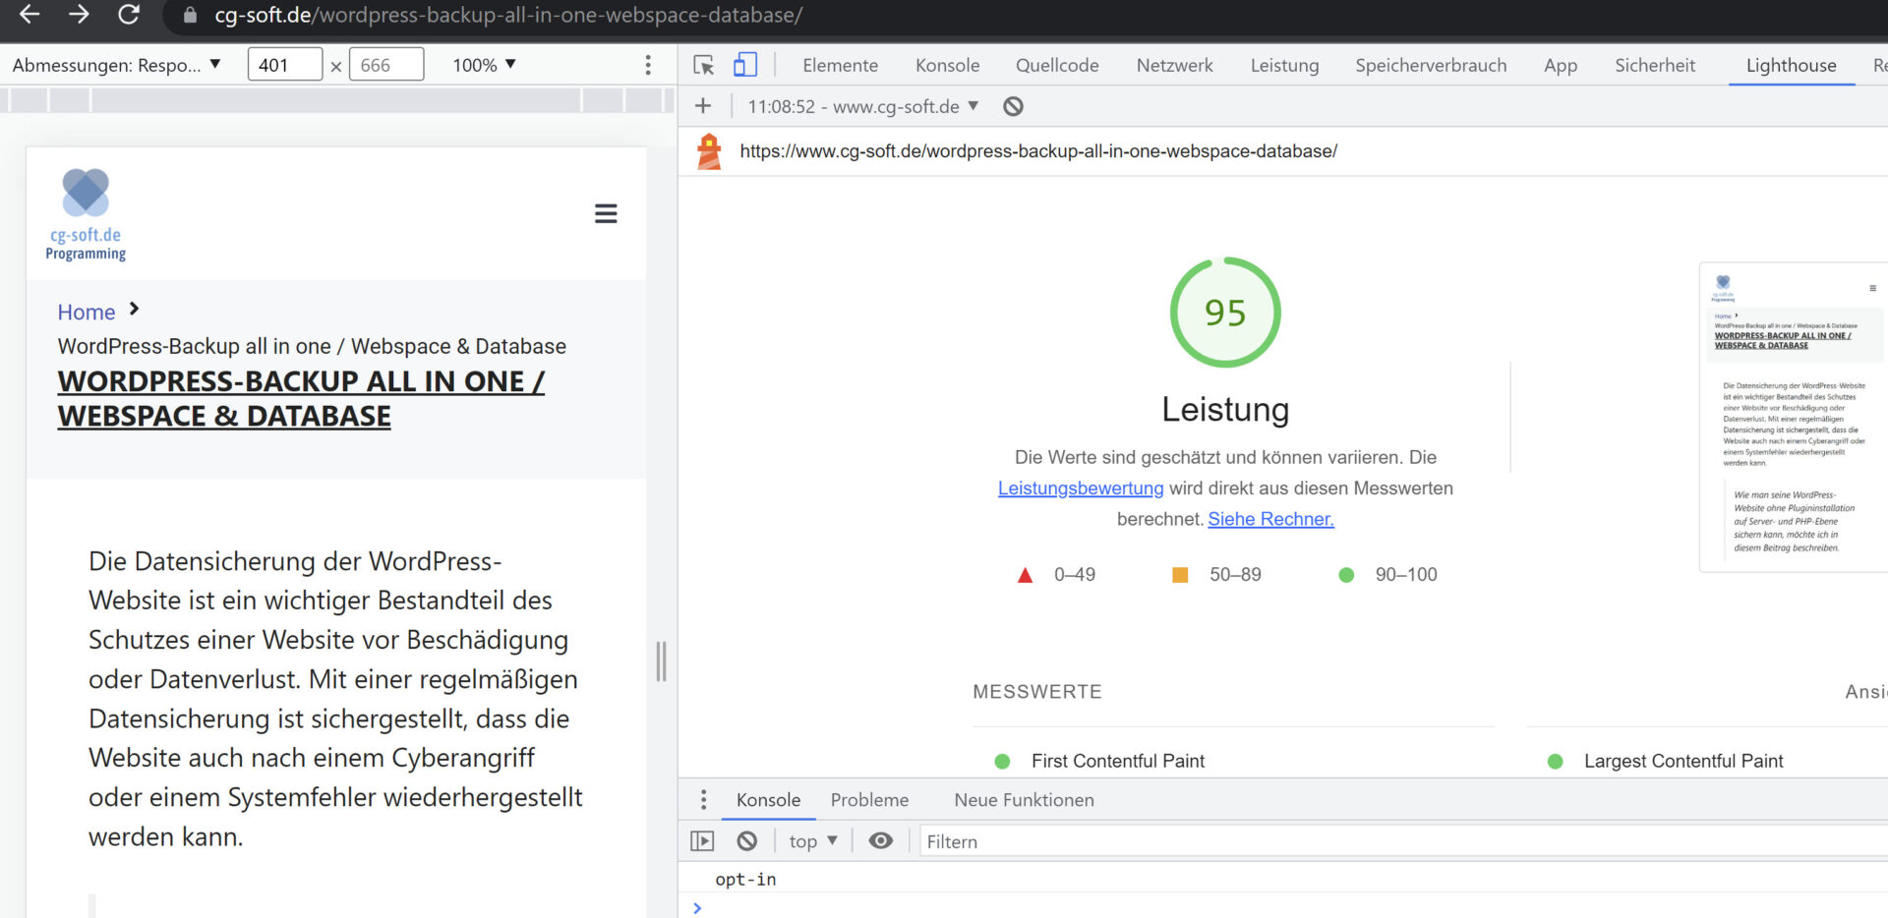
Task: Start a new Lighthouse report with plus
Action: [x=703, y=106]
